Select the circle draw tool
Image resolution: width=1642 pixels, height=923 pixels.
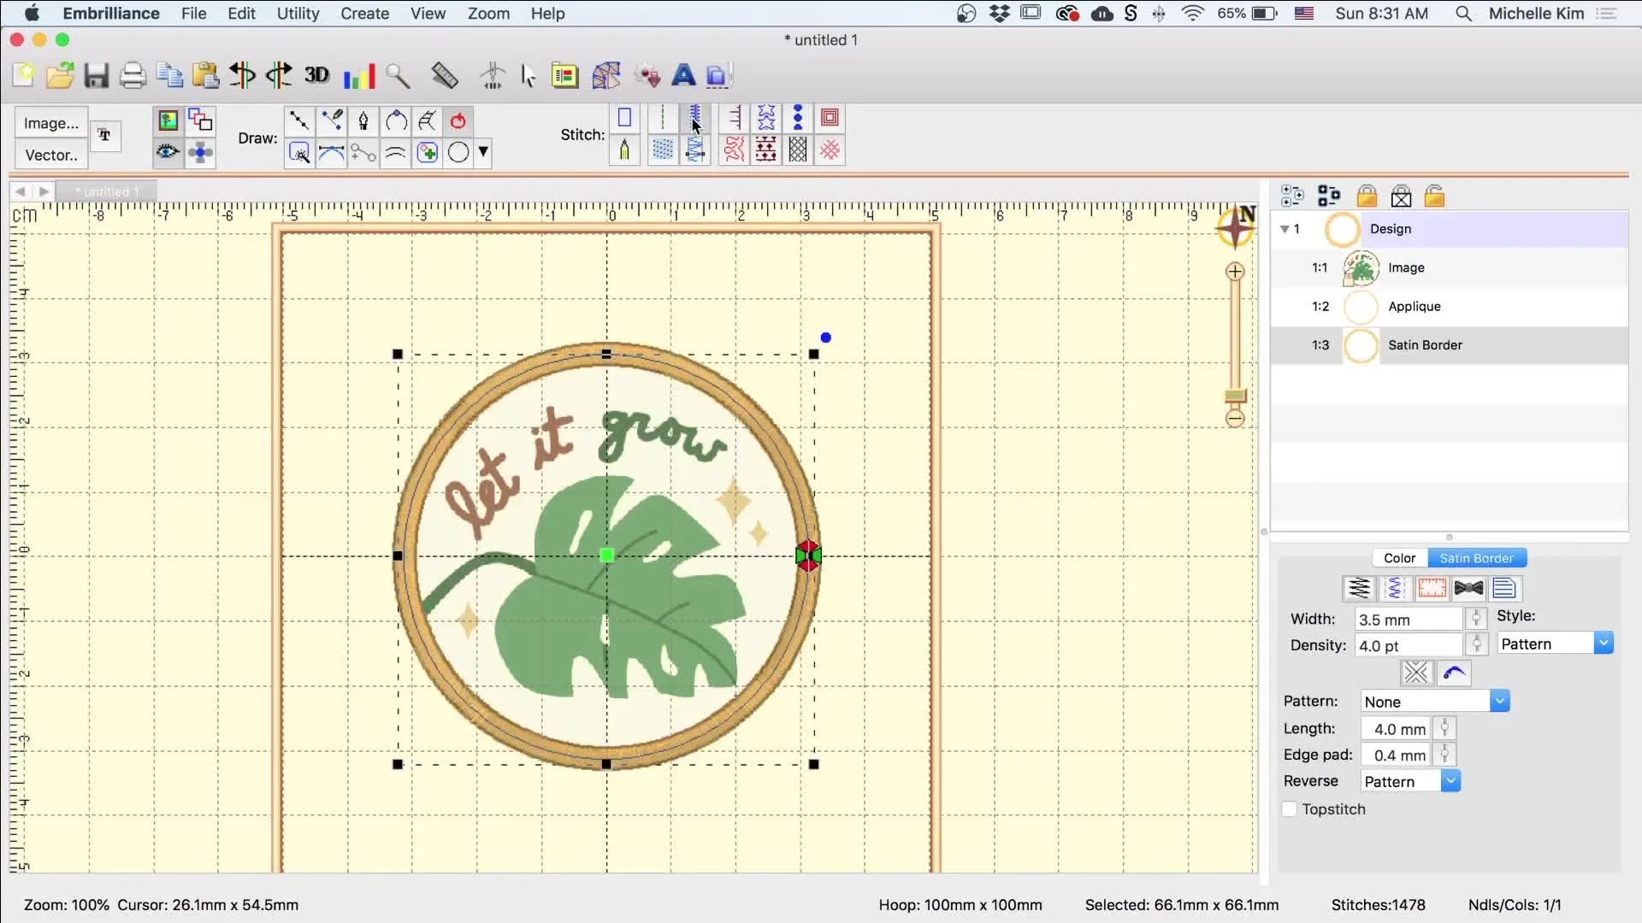click(458, 152)
